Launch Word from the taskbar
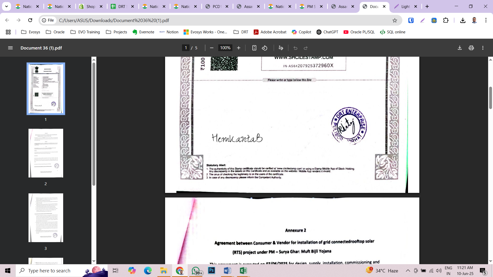The image size is (493, 277). tap(227, 271)
